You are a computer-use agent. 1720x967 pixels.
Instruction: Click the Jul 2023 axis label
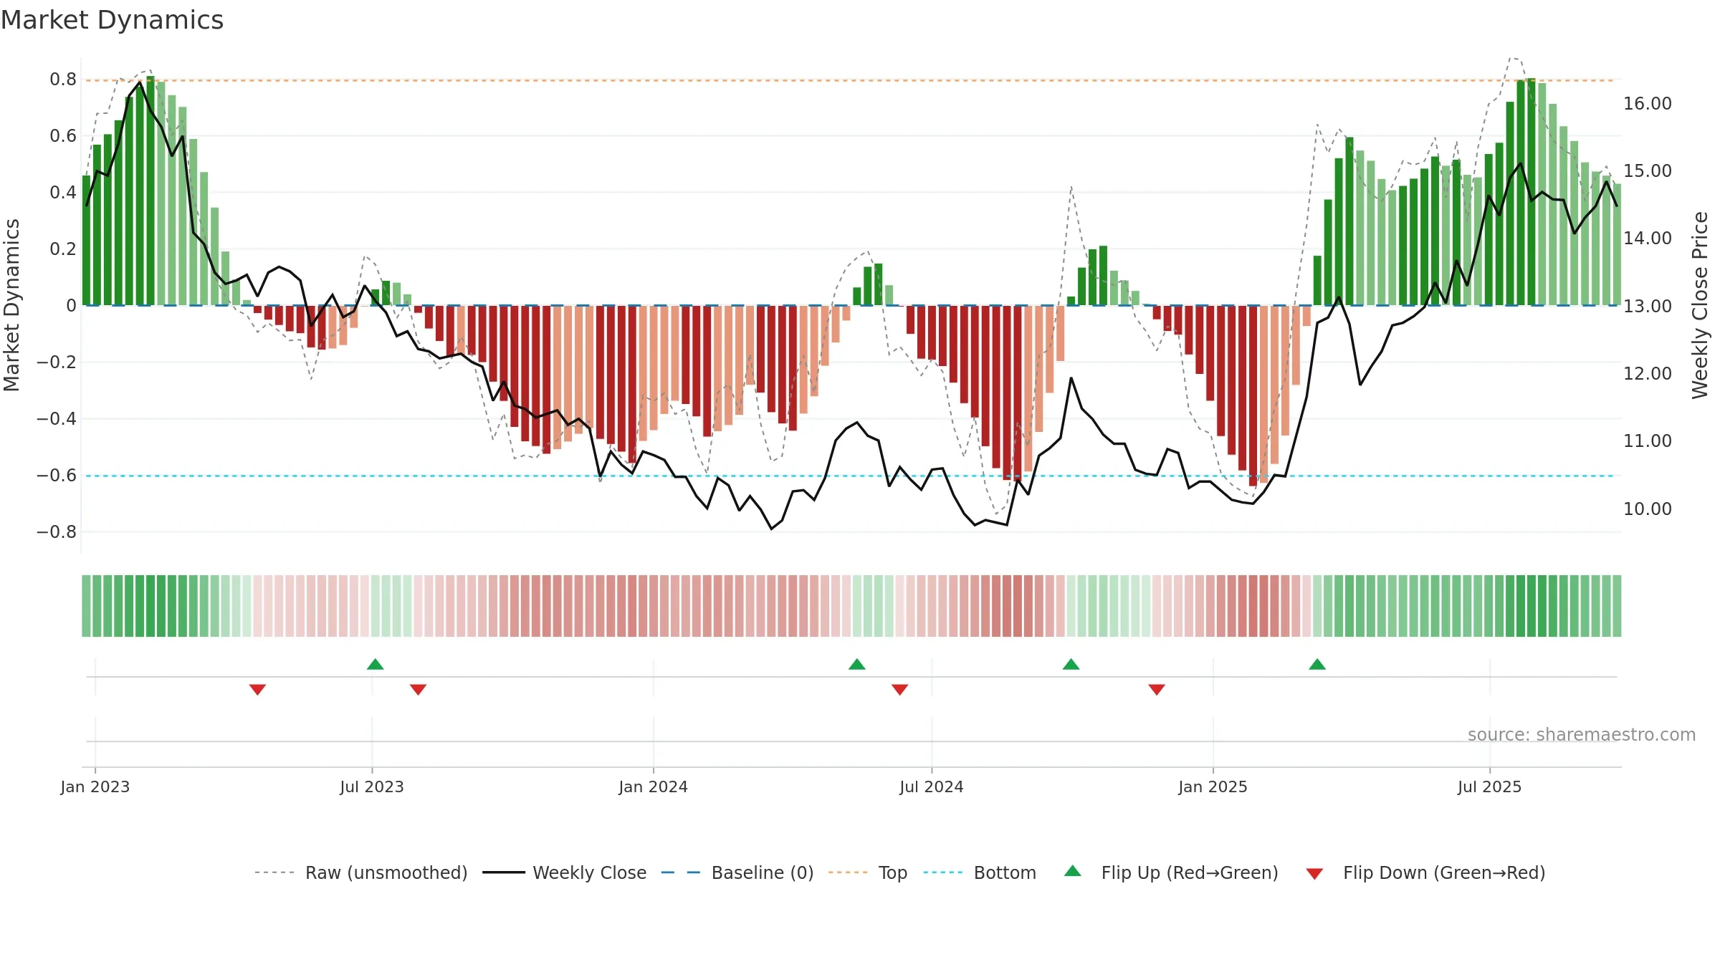coord(372,786)
